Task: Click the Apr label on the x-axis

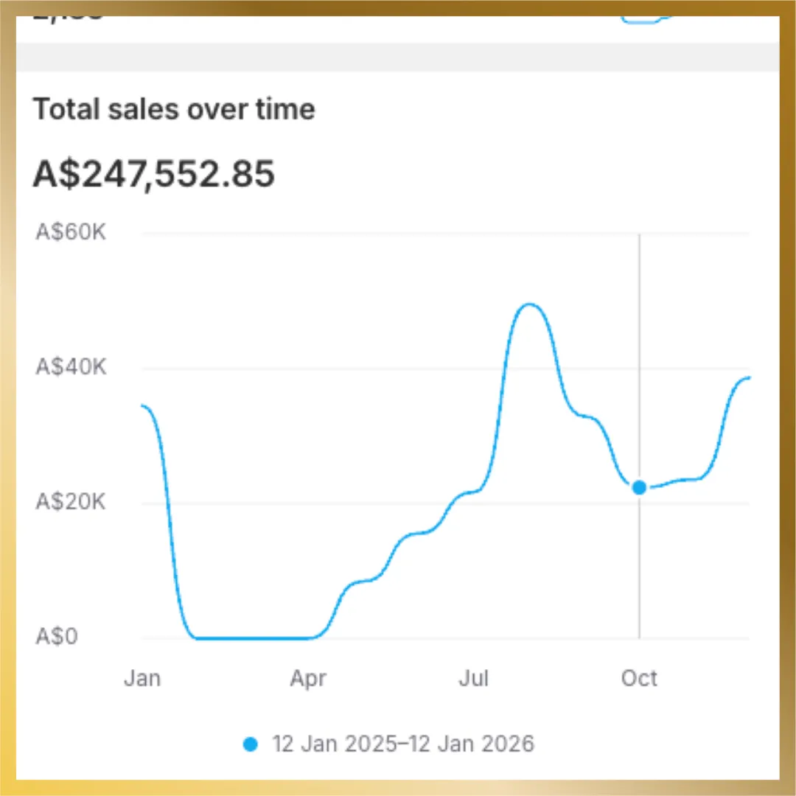Action: 308,678
